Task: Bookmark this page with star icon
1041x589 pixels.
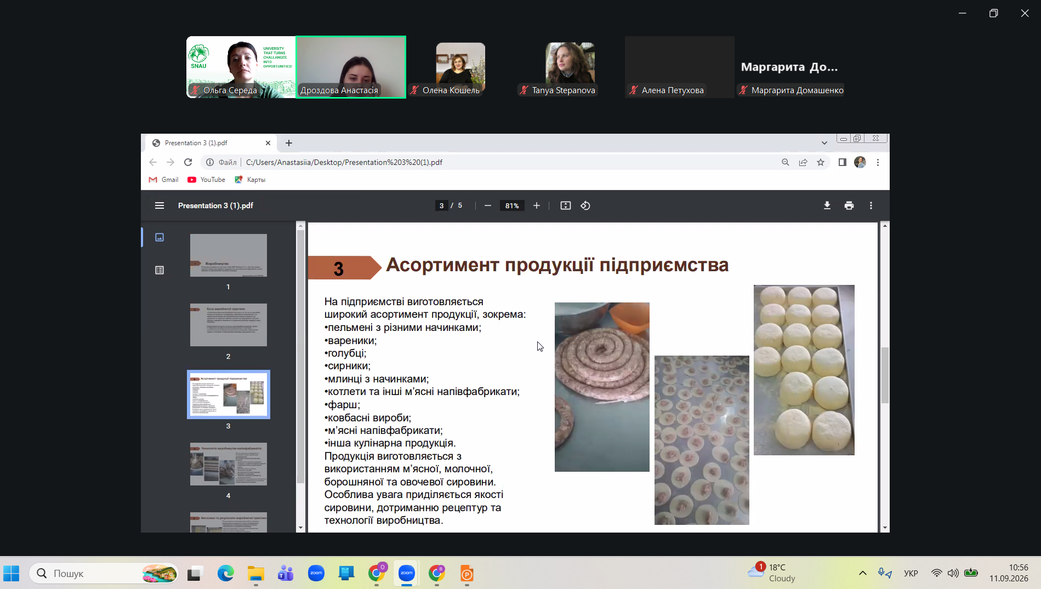Action: pos(820,162)
